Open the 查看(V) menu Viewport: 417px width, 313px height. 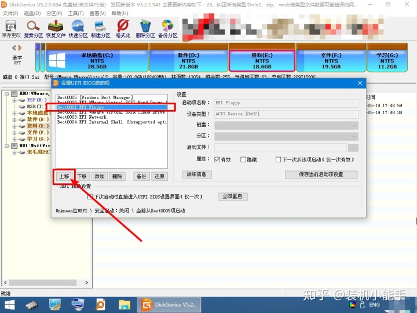click(97, 13)
